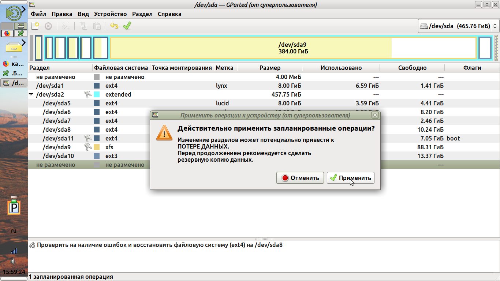Click the GParted window menu icon in titlebar
This screenshot has height=281, width=500.
coord(32,5)
